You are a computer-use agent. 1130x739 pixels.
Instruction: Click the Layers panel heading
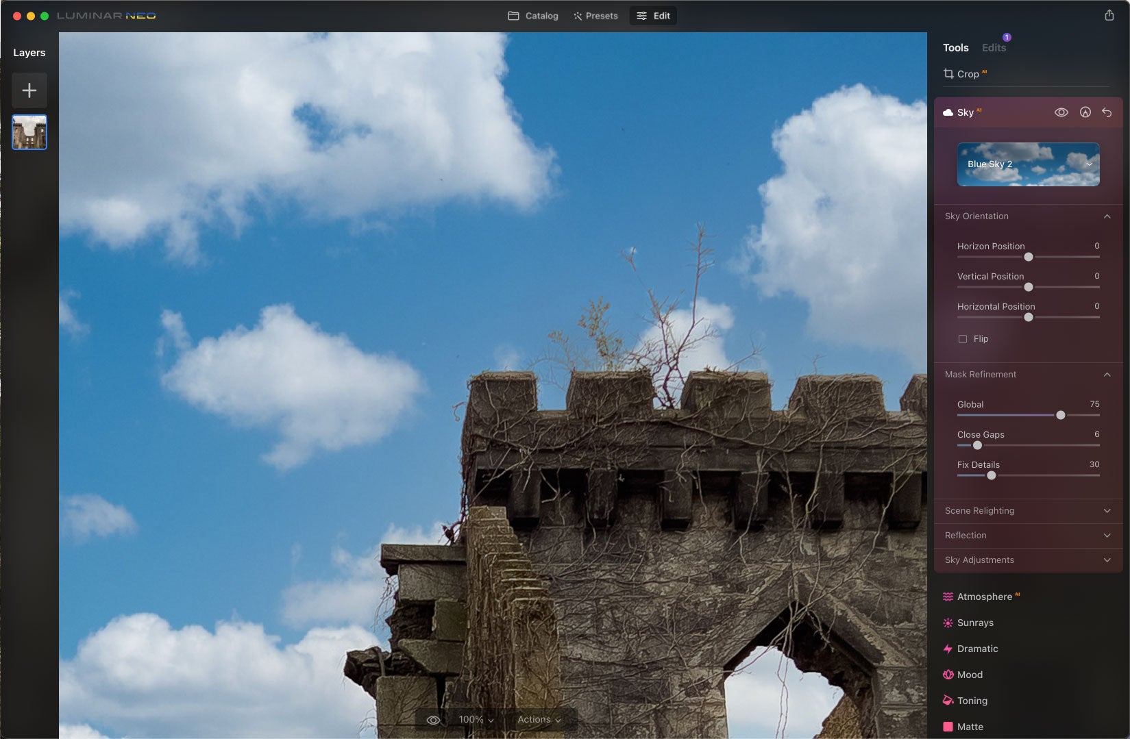pyautogui.click(x=29, y=53)
